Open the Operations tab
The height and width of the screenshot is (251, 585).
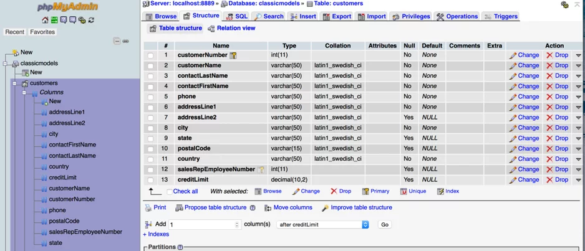pos(457,16)
